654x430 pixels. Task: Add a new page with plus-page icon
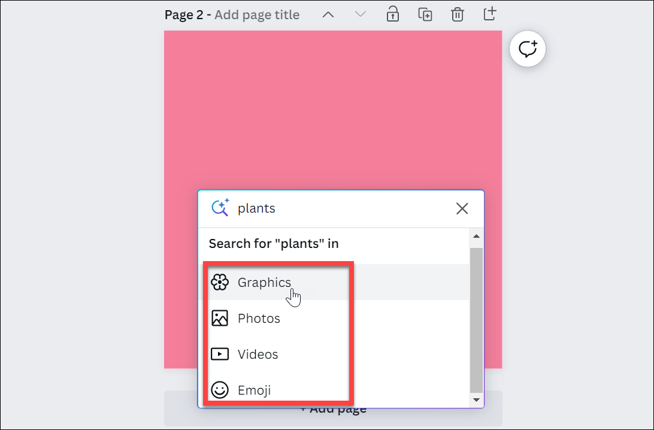pos(490,14)
